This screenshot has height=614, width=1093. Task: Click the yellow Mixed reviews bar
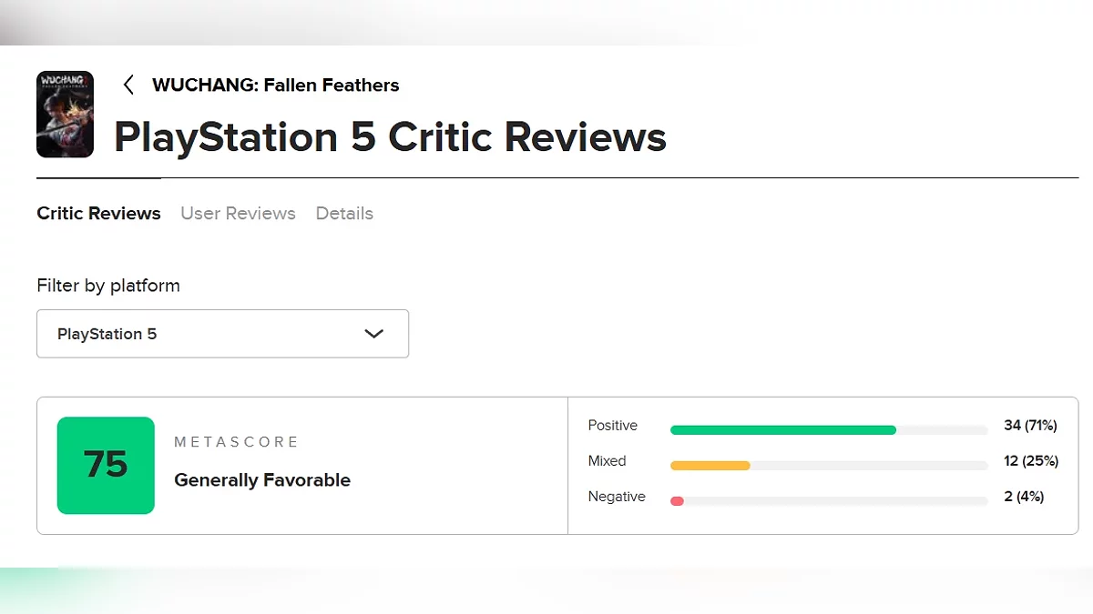[x=710, y=465]
